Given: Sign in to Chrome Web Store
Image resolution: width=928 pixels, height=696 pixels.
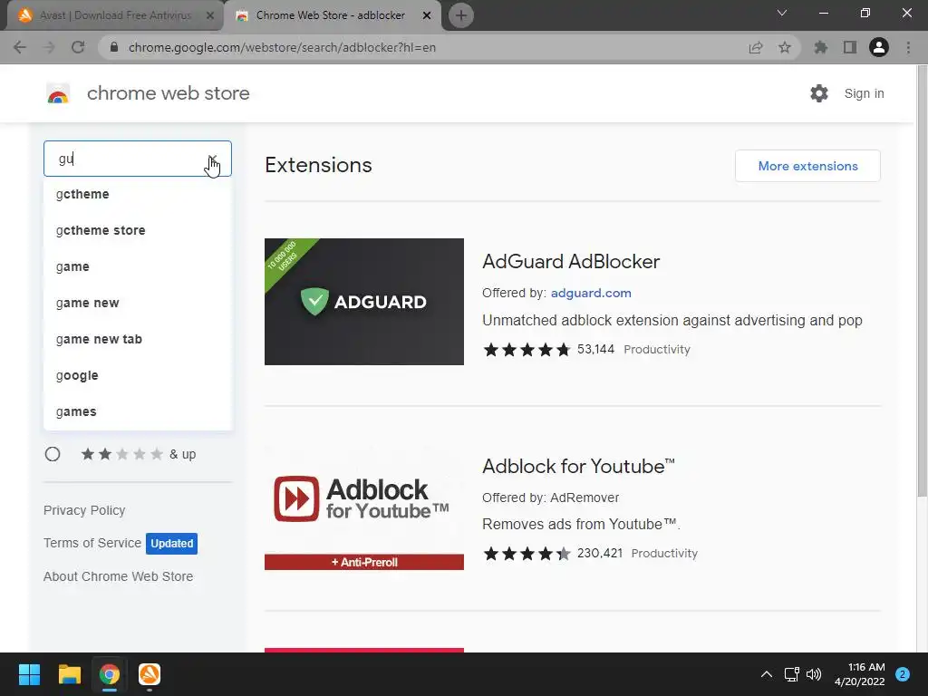Looking at the screenshot, I should 864,93.
